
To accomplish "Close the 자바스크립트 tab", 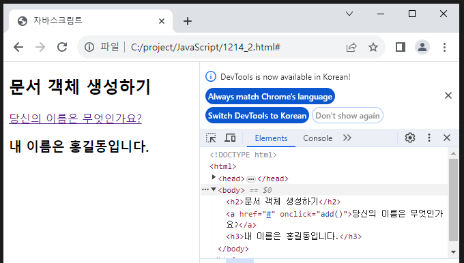I will click(x=162, y=21).
